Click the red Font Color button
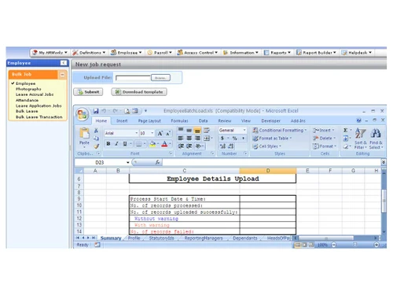This screenshot has width=393, height=295. coord(164,144)
